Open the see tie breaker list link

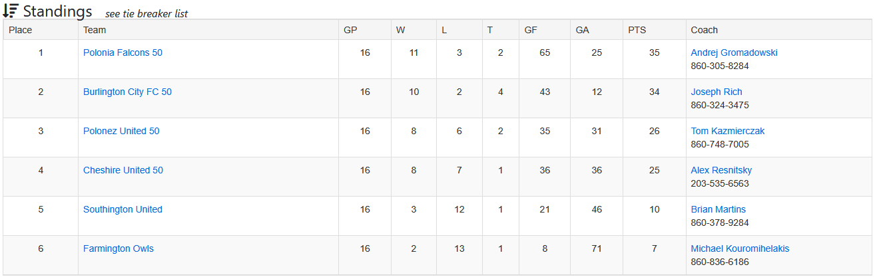tap(146, 14)
